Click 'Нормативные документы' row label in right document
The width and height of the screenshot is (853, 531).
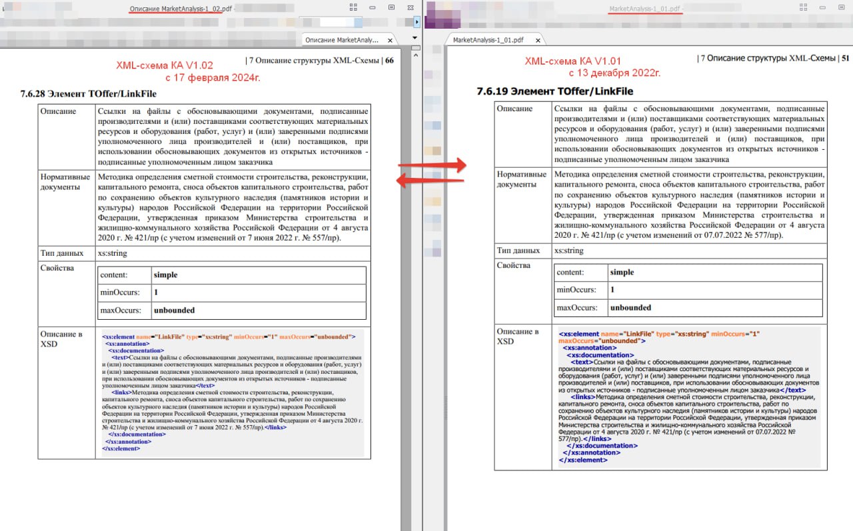(522, 179)
